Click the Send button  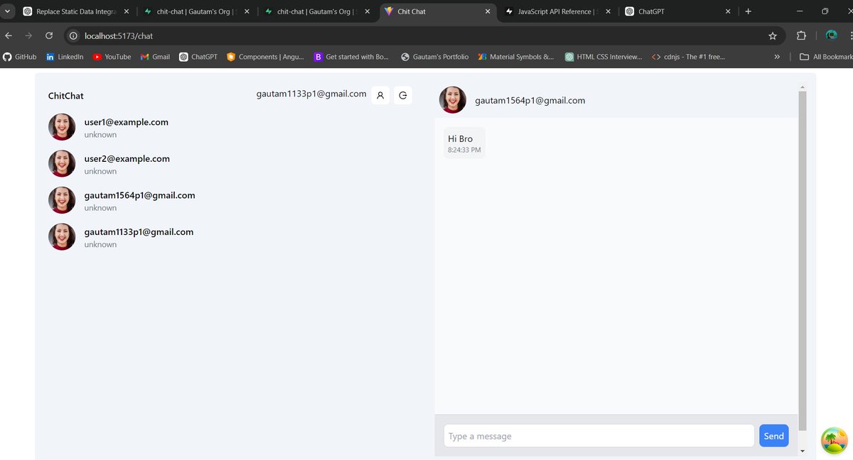[x=773, y=435]
